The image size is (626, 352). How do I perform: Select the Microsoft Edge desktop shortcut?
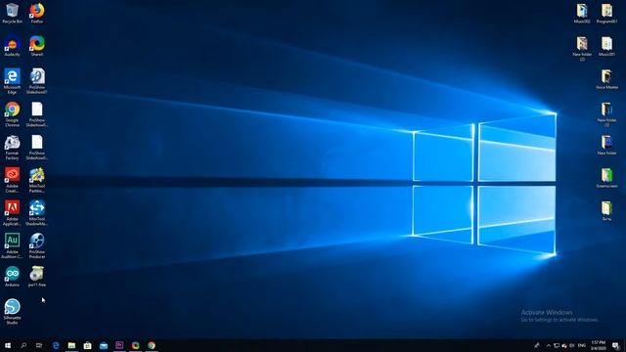pos(12,81)
